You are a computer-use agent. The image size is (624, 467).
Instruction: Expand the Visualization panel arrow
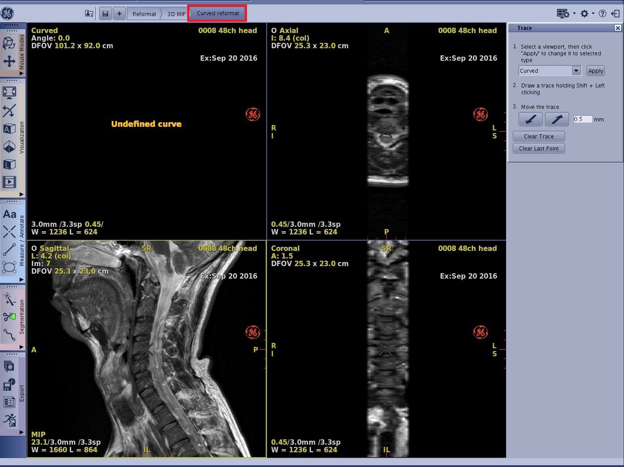[x=21, y=194]
